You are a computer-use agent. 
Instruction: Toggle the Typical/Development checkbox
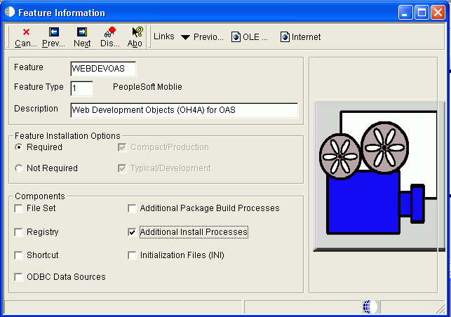pos(122,168)
